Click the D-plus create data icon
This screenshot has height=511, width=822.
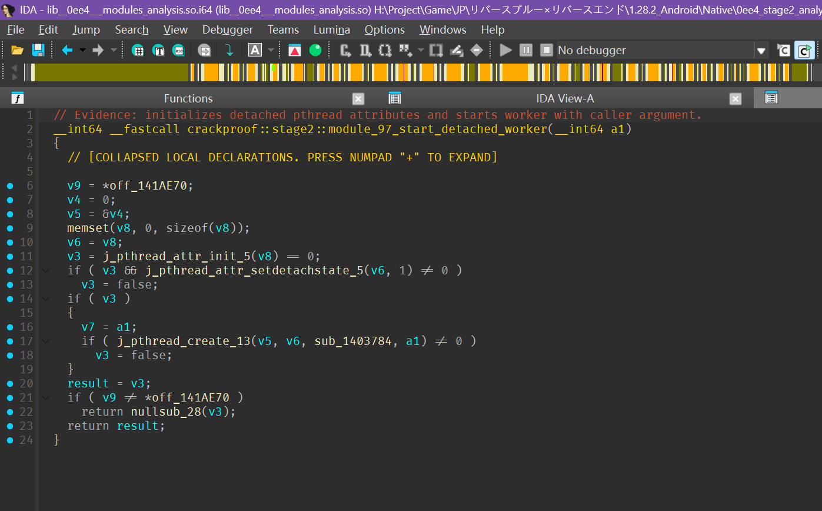[365, 51]
